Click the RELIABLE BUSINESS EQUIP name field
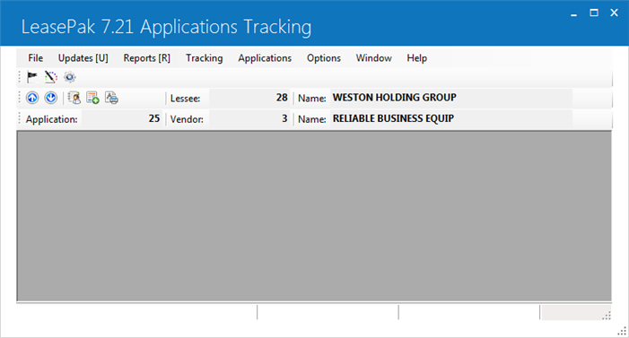 click(451, 118)
